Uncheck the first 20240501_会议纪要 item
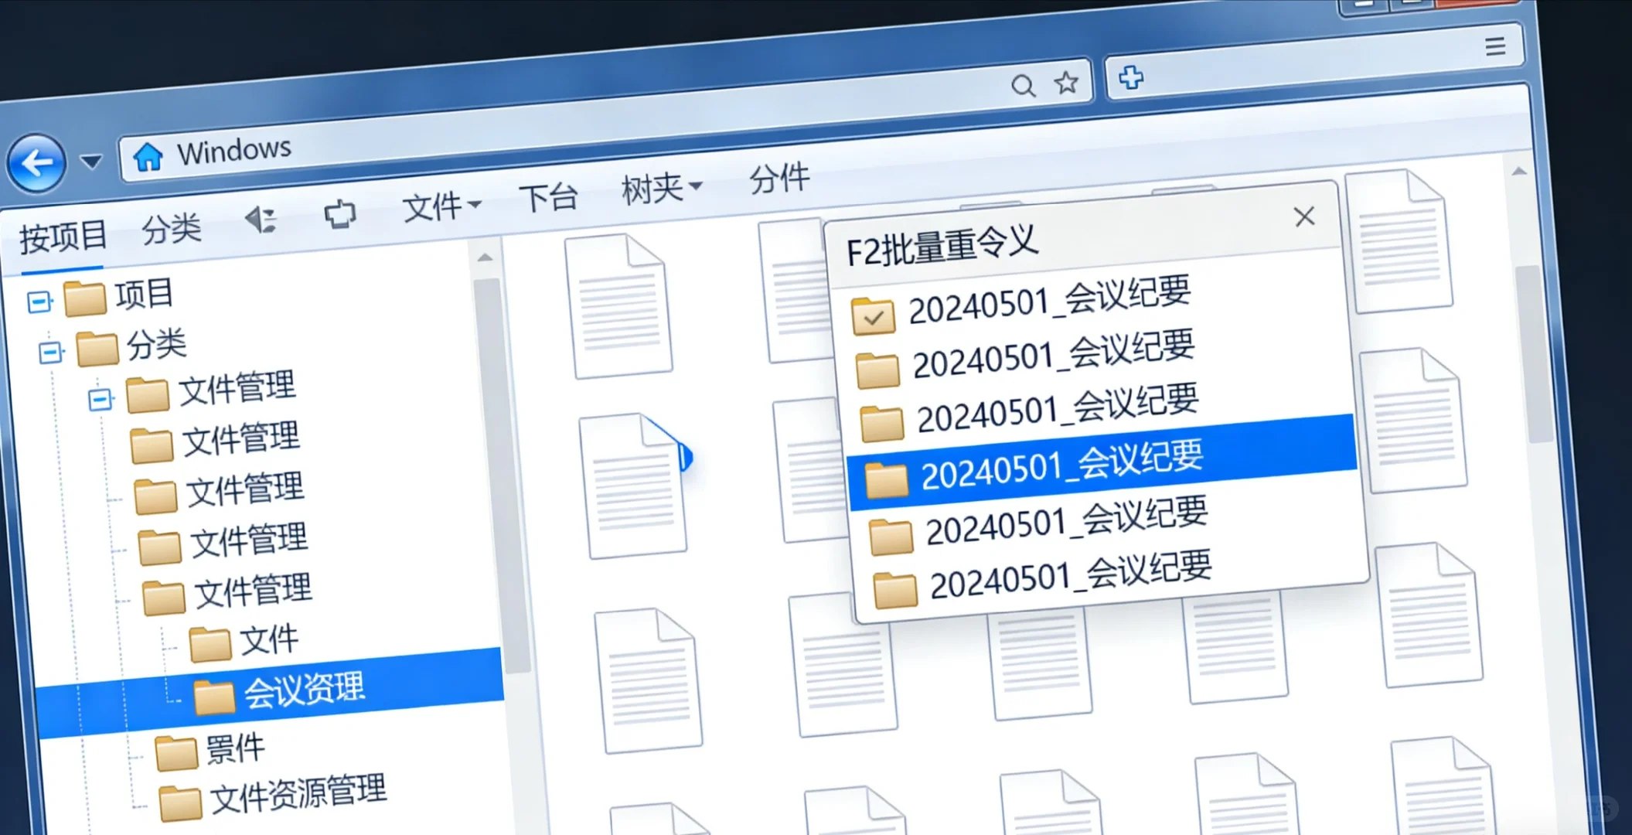The width and height of the screenshot is (1632, 835). pyautogui.click(x=874, y=315)
